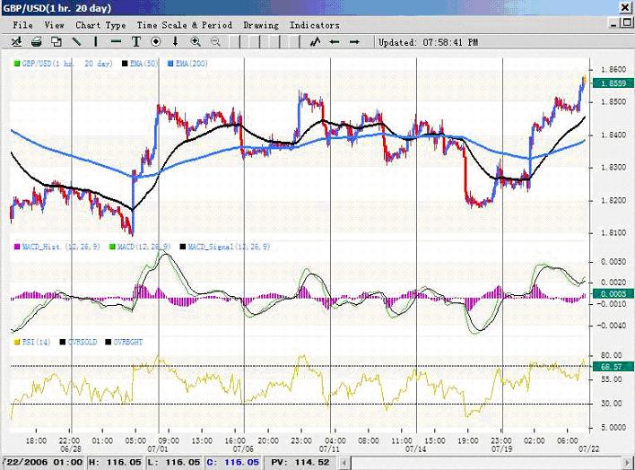This screenshot has height=470, width=635.
Task: Click the PV: 114.52 status field
Action: coord(300,462)
